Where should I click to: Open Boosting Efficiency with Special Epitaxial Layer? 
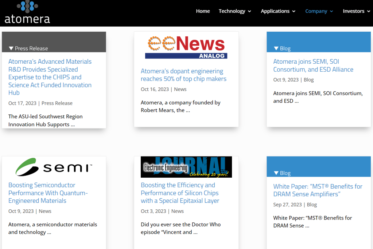point(180,193)
